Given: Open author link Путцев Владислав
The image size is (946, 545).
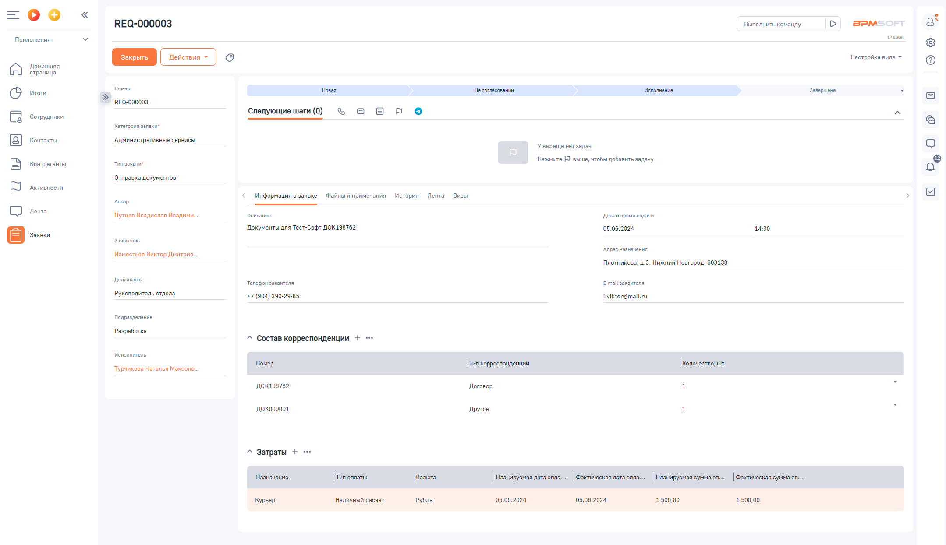Looking at the screenshot, I should (156, 215).
